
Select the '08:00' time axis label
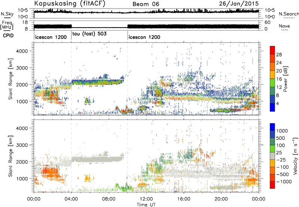(x=109, y=199)
